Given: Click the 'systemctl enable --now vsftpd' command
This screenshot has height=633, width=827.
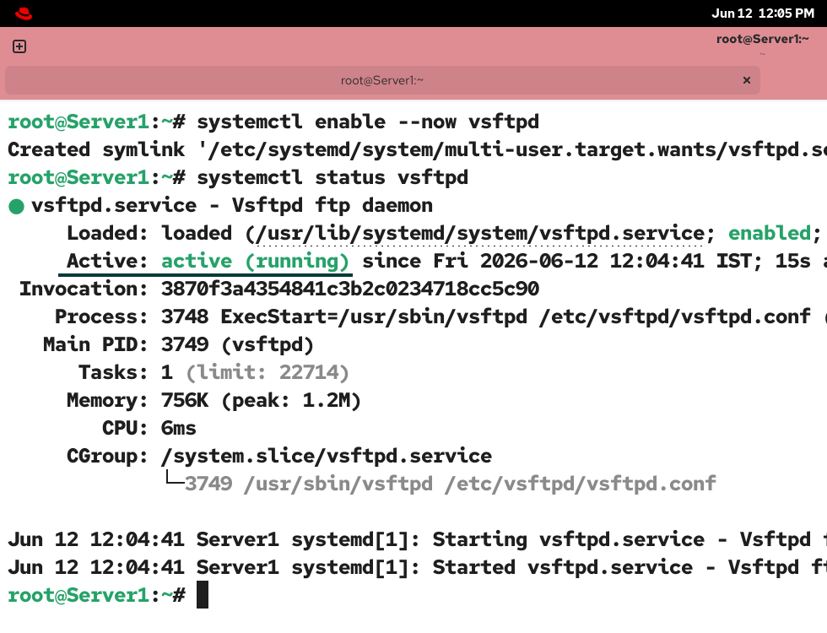Looking at the screenshot, I should [368, 122].
